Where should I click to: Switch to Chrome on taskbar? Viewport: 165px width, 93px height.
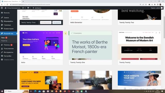pyautogui.click(x=77, y=91)
